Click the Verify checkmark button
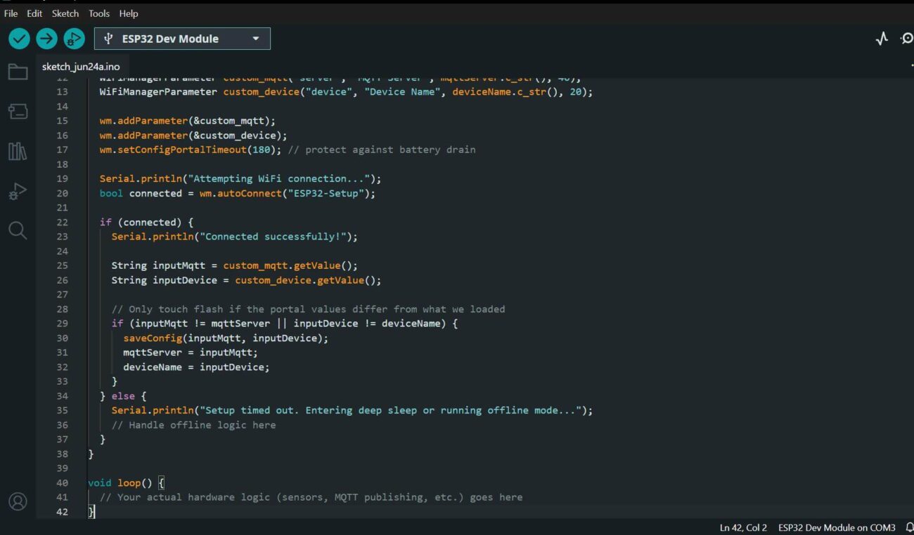The width and height of the screenshot is (914, 535). click(x=19, y=39)
